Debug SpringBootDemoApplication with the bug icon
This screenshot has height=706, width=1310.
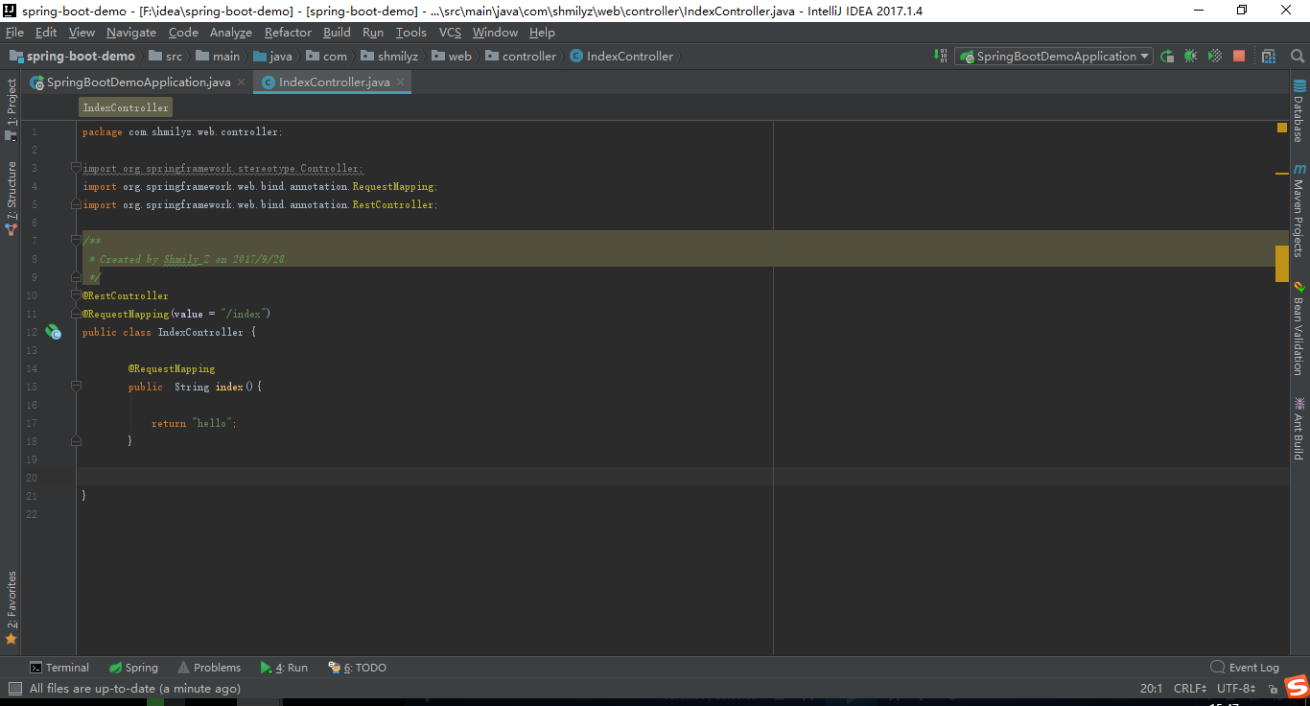click(x=1190, y=56)
